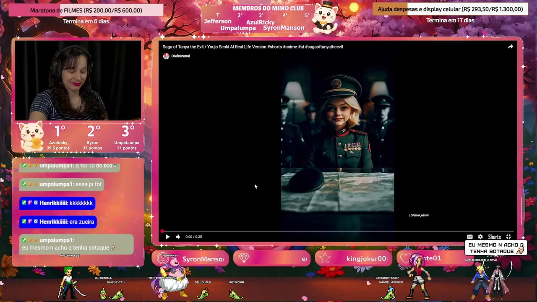Click the Maratona de FILMES goal bar

pyautogui.click(x=86, y=10)
